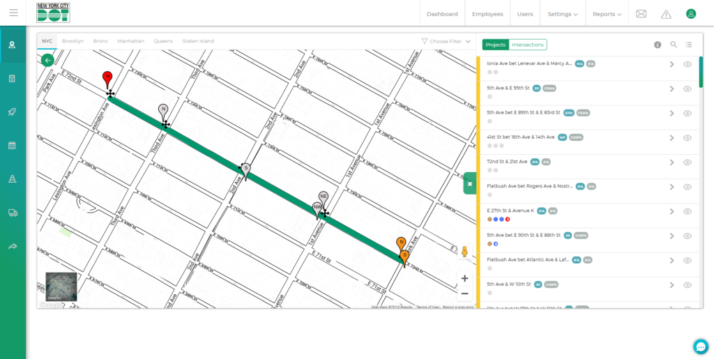Screen dimensions: 714x359
Task: Expand the 72nd St & 21st Ave project
Action: click(x=671, y=162)
